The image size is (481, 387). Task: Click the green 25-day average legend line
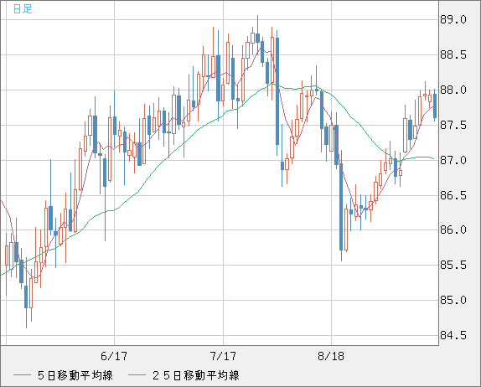137,375
